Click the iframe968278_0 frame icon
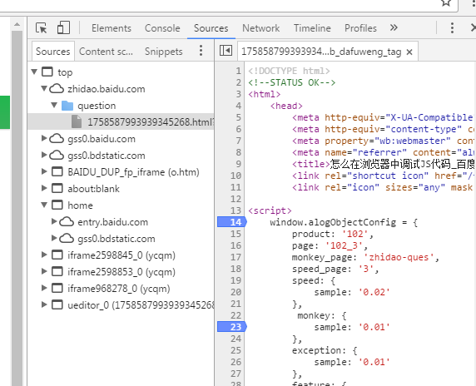The height and width of the screenshot is (386, 476). tap(57, 289)
